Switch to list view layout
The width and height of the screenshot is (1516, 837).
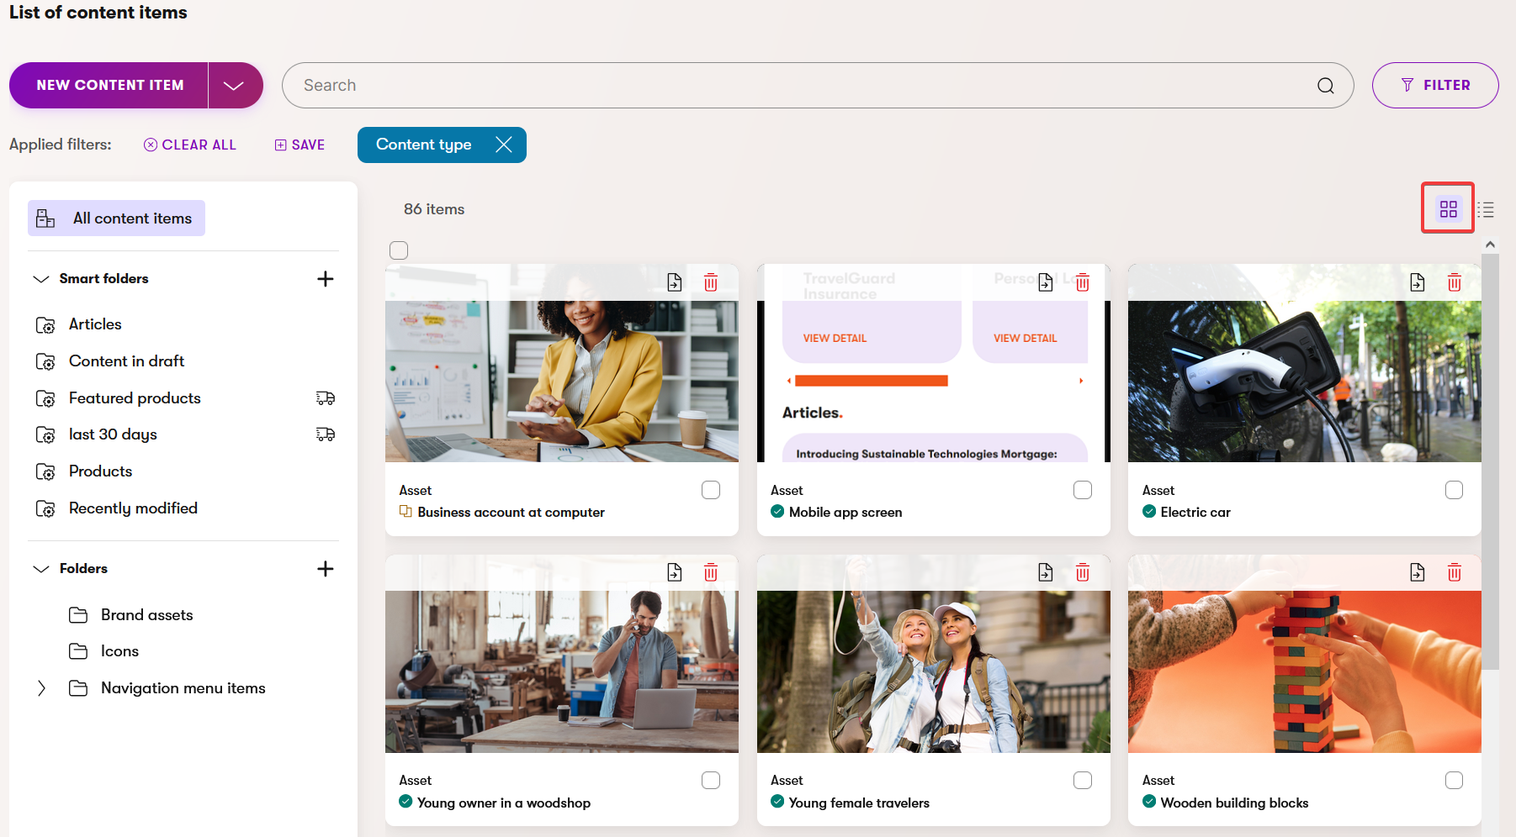click(1486, 209)
